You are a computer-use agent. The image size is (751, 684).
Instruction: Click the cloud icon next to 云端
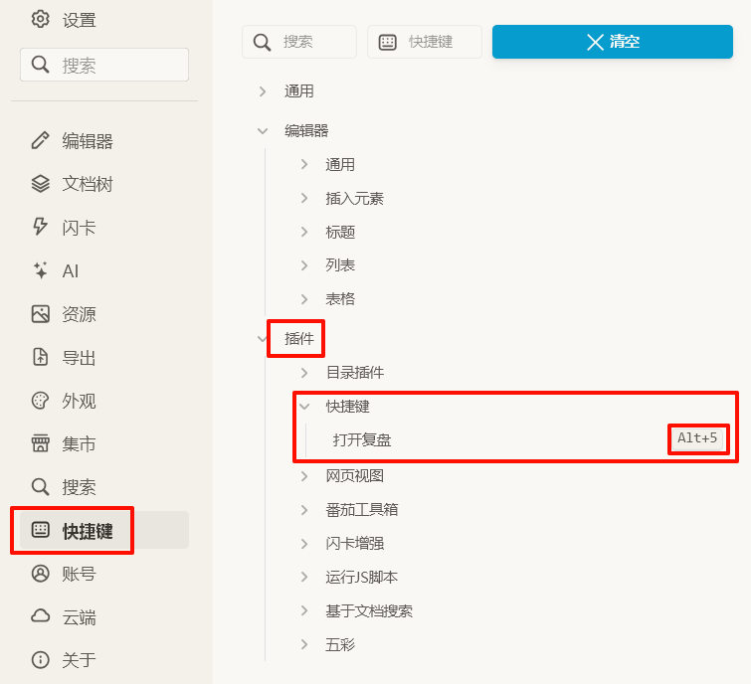[x=40, y=616]
